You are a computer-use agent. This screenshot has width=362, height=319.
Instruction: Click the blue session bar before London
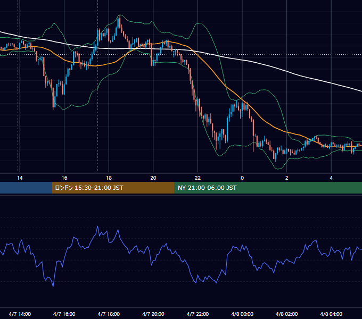(x=26, y=188)
